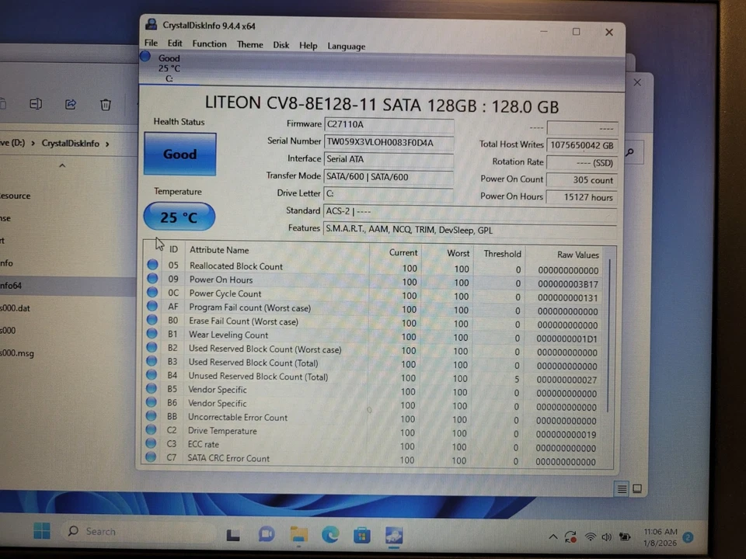Click the search magnifier icon near Rotation Rate
The height and width of the screenshot is (559, 746).
coord(629,152)
